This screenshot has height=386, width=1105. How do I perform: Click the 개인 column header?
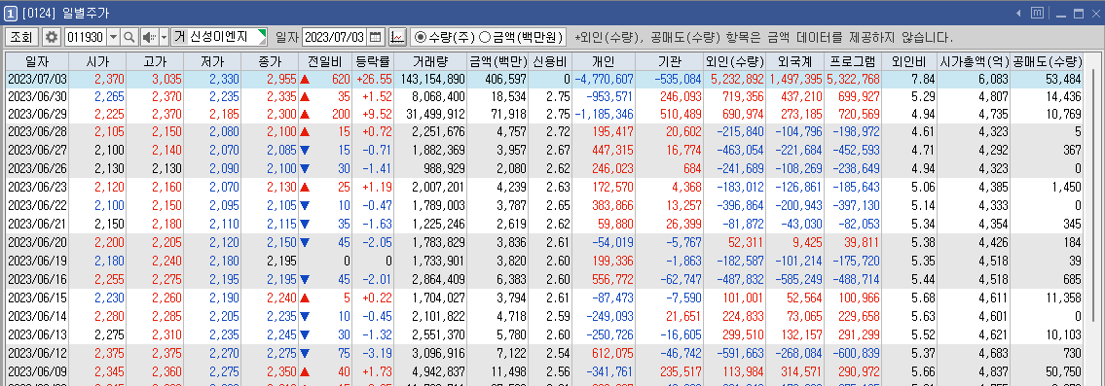604,61
